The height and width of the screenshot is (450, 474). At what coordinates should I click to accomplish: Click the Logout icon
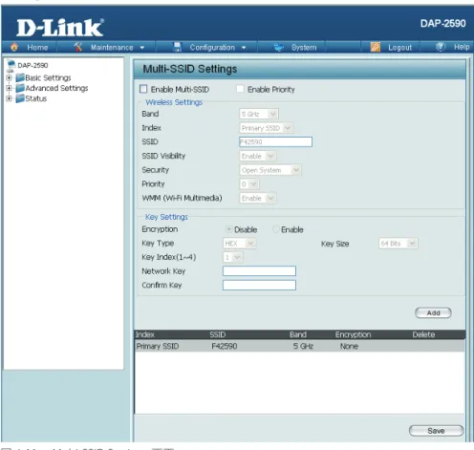pos(376,47)
